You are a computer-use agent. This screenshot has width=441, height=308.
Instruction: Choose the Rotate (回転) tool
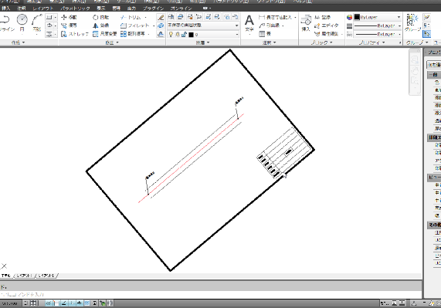[100, 18]
